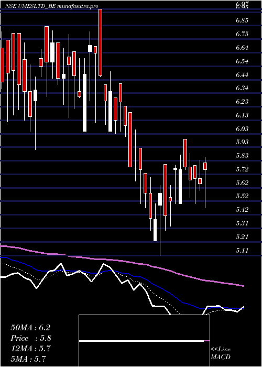The height and width of the screenshot is (367, 262).
Task: Click the 6.23 price axis label
Action: click(x=242, y=102)
